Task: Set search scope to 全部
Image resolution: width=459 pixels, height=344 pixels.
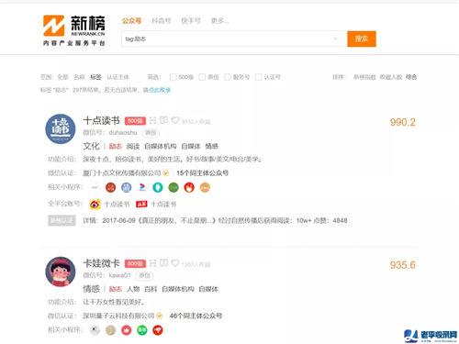Action: [x=62, y=77]
